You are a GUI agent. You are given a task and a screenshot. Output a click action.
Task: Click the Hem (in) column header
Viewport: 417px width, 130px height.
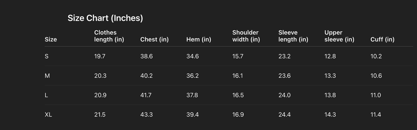click(199, 40)
